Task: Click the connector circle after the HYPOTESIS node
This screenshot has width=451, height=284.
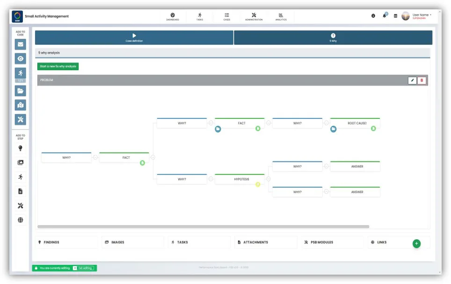Action: 268,179
